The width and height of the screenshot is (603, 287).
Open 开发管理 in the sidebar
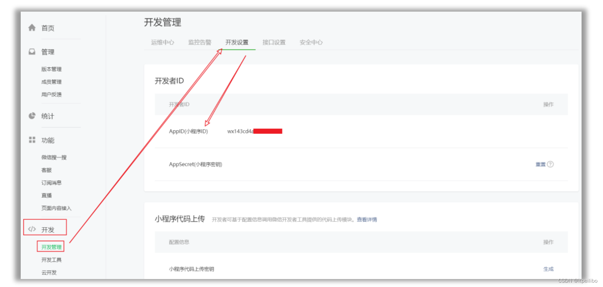coord(51,247)
